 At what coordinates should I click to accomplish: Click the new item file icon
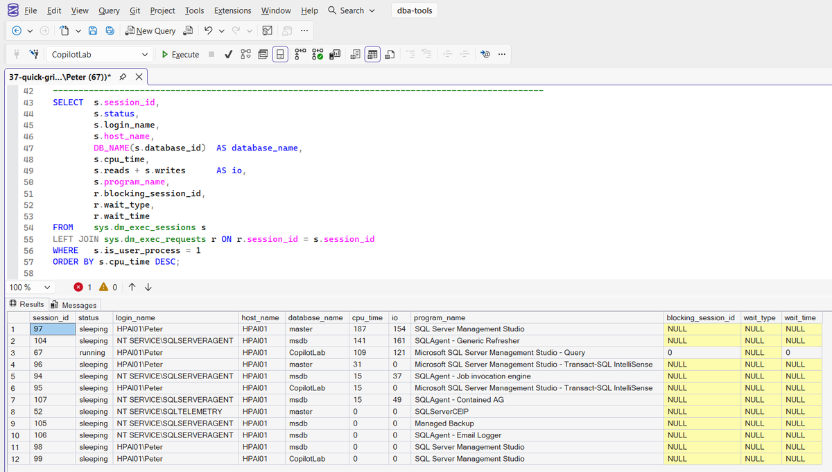click(64, 30)
